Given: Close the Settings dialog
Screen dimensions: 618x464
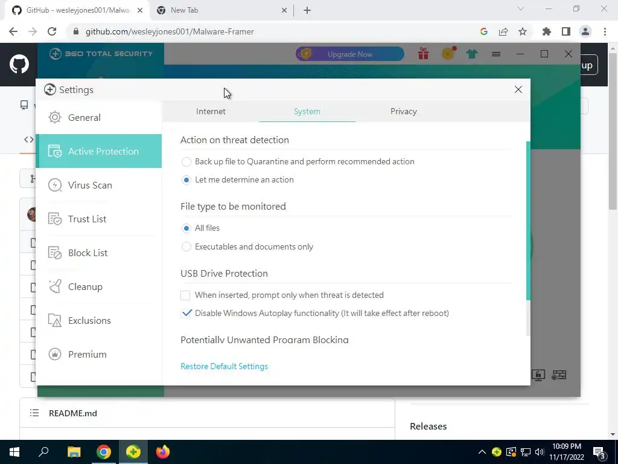Looking at the screenshot, I should point(518,89).
